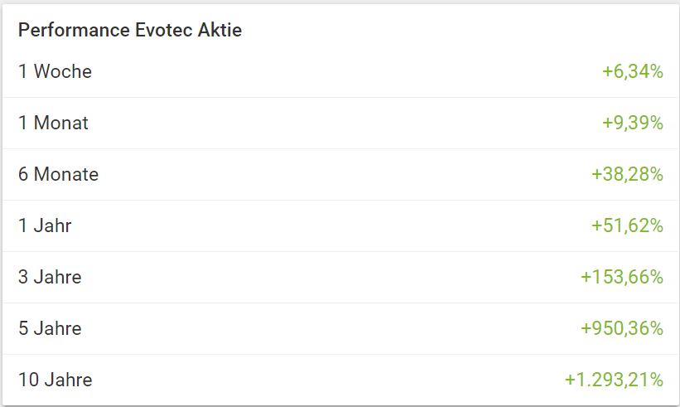Select the 5 Jahre row label
680x407 pixels.
tap(50, 329)
